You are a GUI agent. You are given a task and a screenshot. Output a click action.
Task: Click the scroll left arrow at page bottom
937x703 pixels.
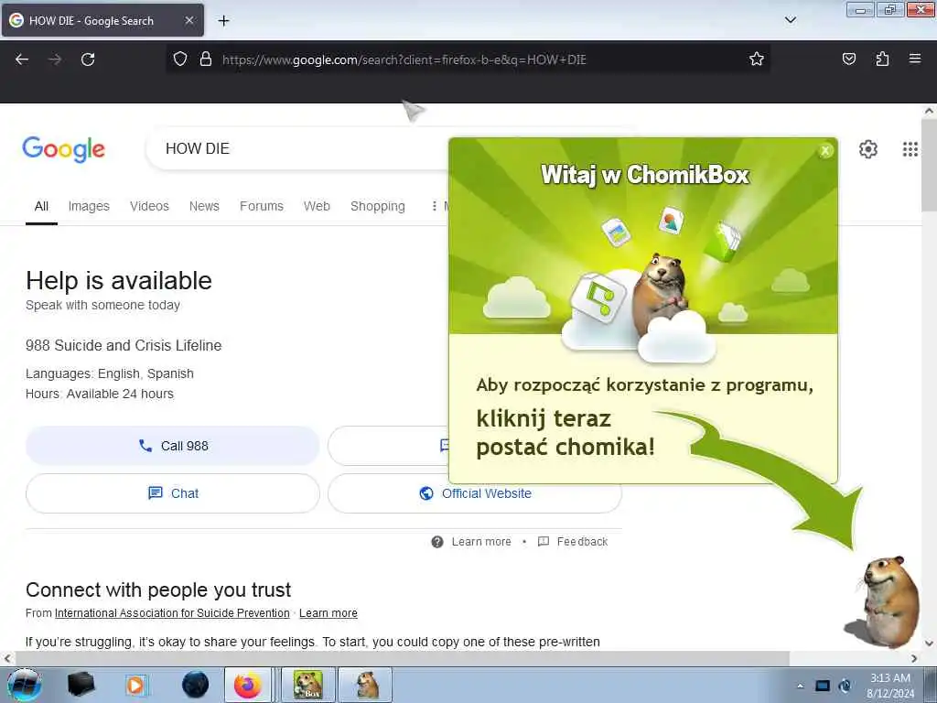click(x=6, y=658)
